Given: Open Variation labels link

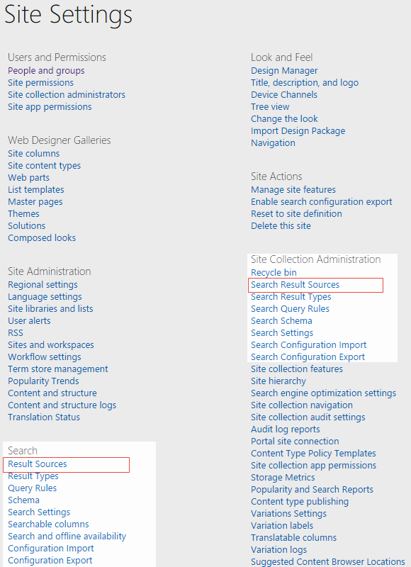Looking at the screenshot, I should 282,525.
